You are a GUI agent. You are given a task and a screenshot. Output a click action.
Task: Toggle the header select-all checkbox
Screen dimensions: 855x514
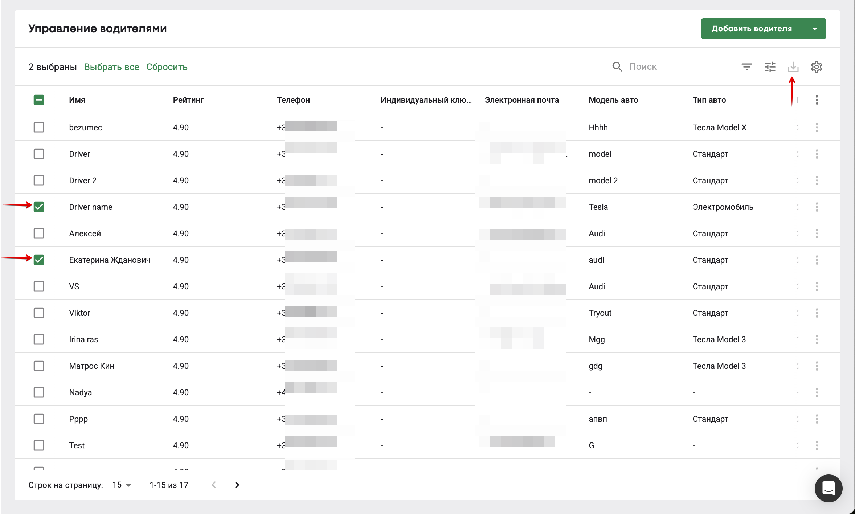coord(39,100)
